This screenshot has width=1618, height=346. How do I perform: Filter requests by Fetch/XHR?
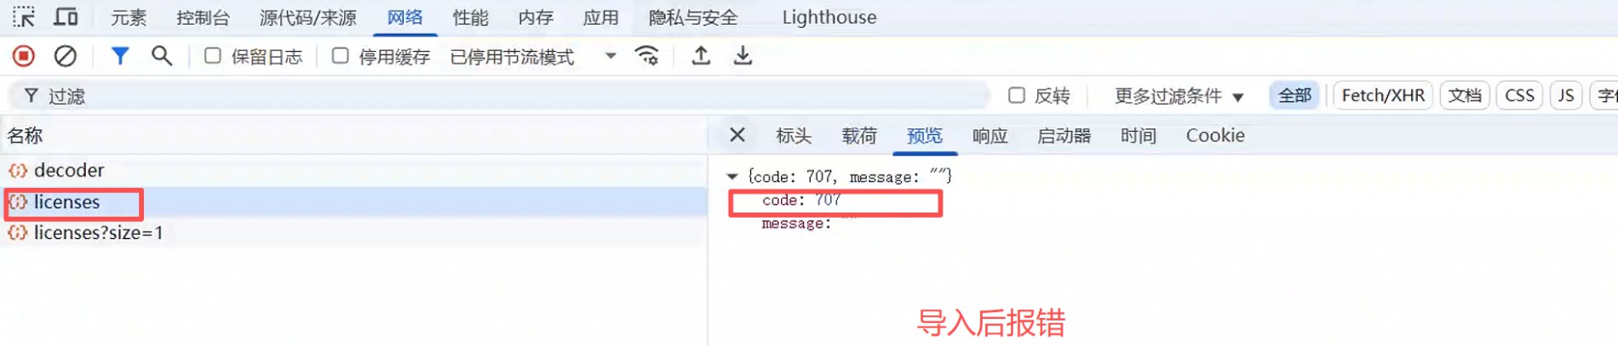[x=1383, y=95]
